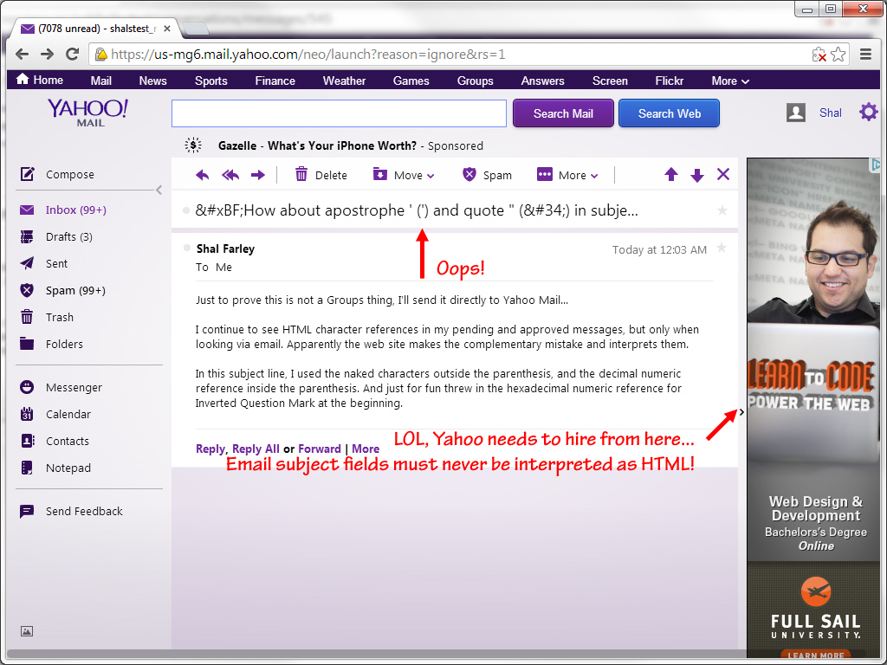Click the Search Mail button
This screenshot has width=887, height=665.
coord(563,113)
